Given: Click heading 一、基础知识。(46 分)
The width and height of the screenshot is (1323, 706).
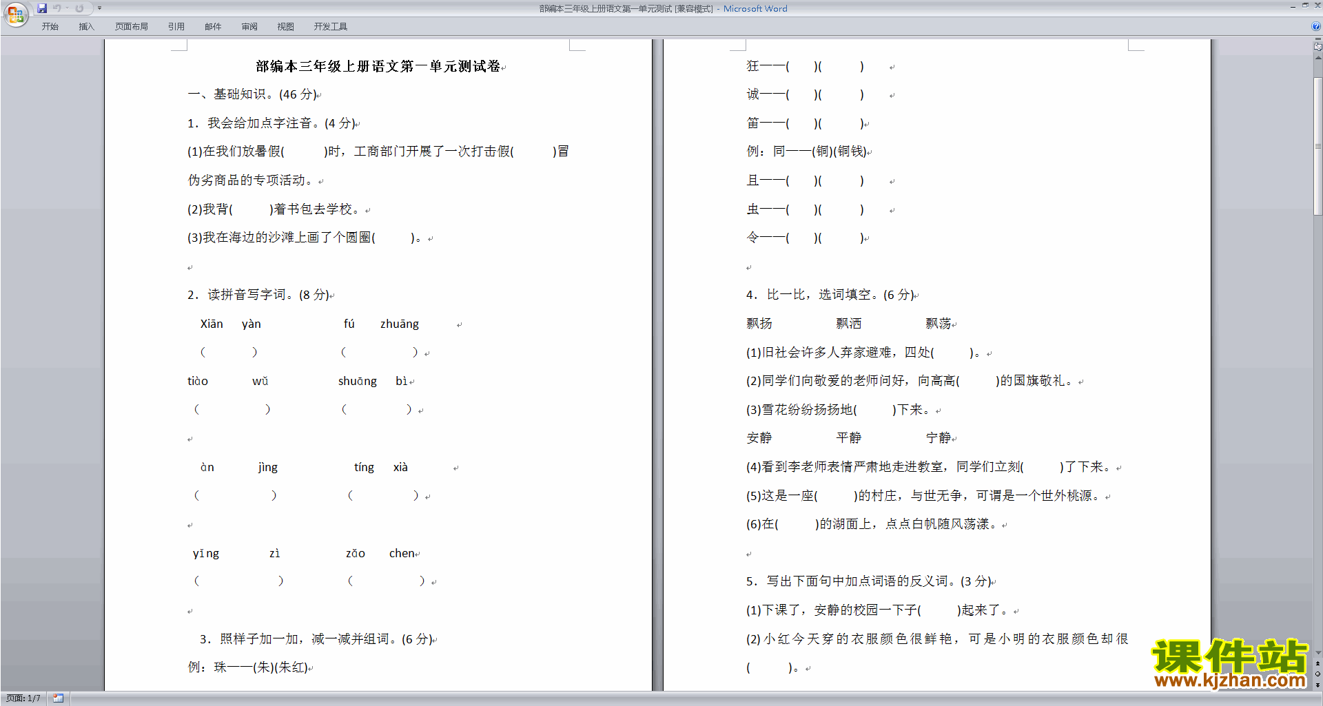Looking at the screenshot, I should (252, 94).
